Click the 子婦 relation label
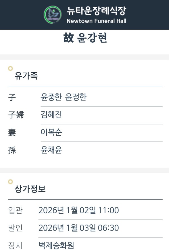The height and width of the screenshot is (250, 169). 16,115
